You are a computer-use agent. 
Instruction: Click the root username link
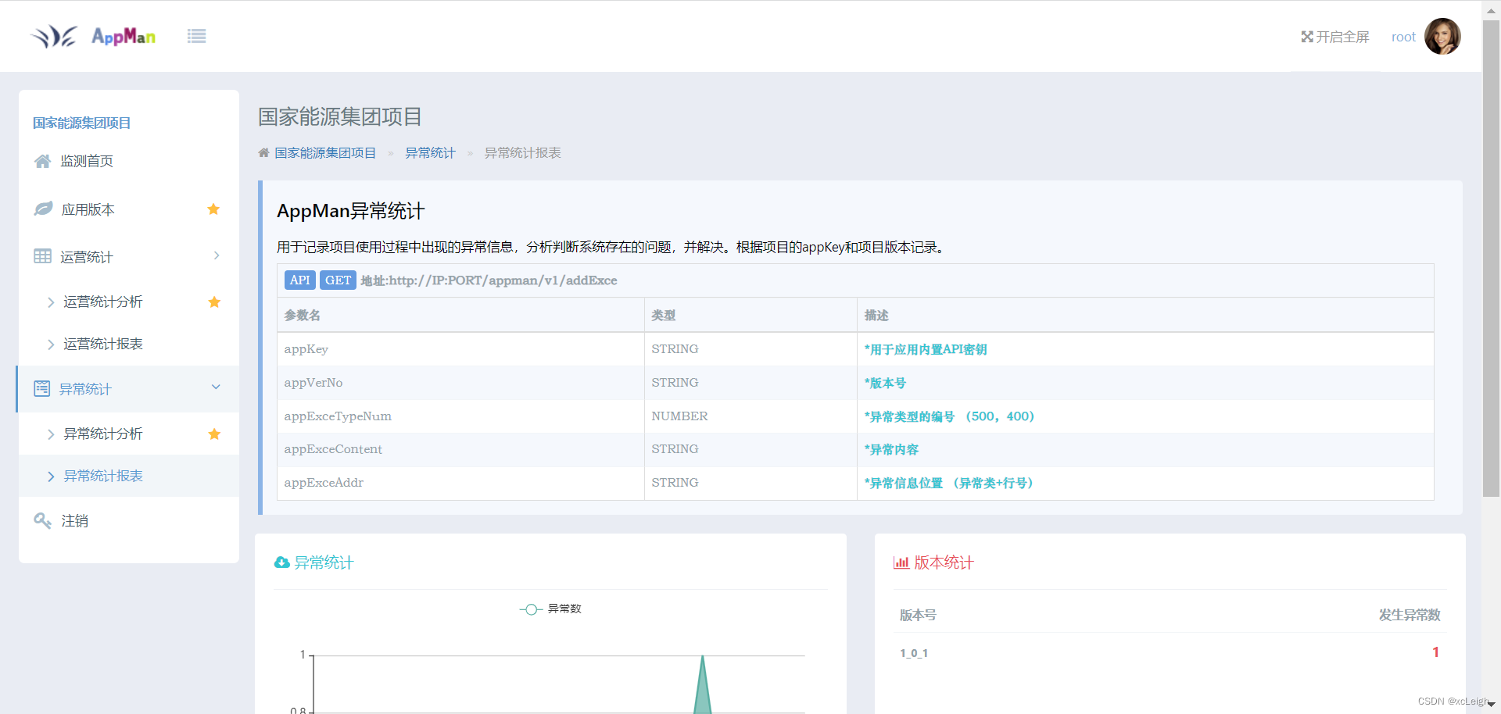(x=1403, y=37)
